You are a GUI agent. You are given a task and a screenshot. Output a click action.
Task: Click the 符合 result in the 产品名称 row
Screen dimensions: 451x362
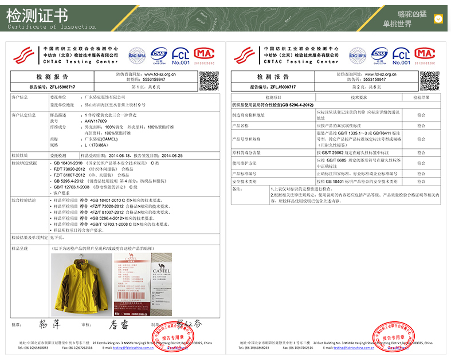point(421,125)
